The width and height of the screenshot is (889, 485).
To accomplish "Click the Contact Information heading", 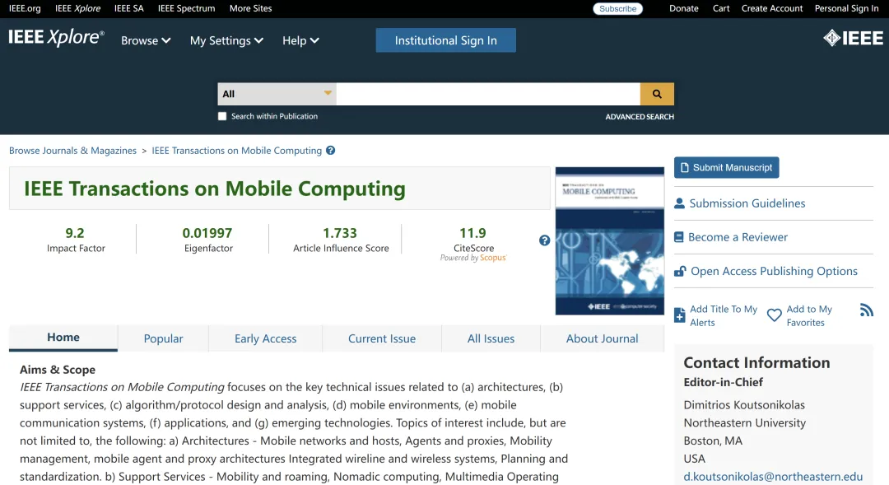I will (756, 363).
